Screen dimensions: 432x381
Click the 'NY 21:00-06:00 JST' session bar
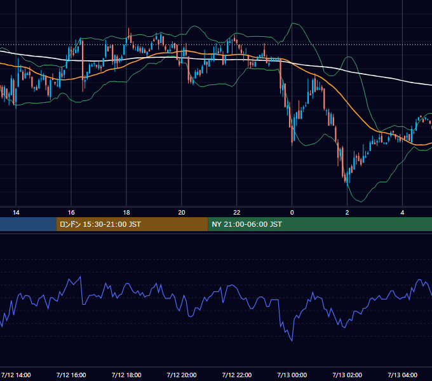point(320,224)
